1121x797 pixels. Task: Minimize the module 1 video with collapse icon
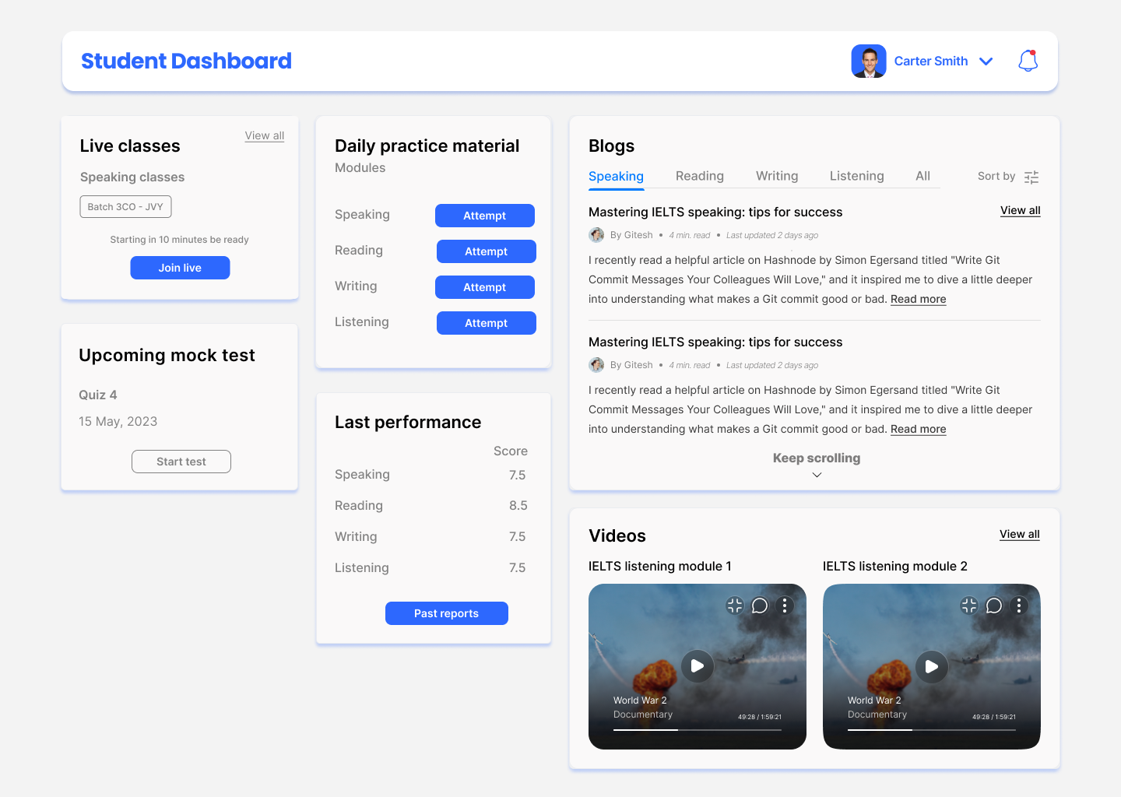coord(735,606)
